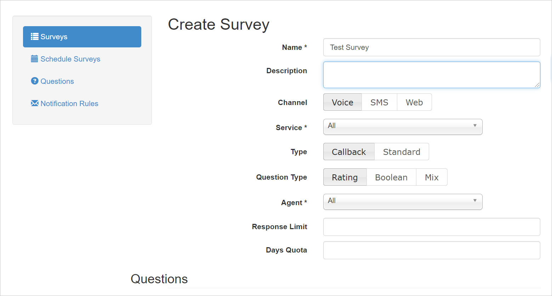Screen dimensions: 552x296
Task: Switch Question Type to Mix
Action: tap(432, 177)
